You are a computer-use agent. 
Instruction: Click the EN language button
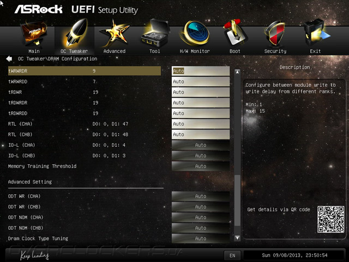[232, 255]
